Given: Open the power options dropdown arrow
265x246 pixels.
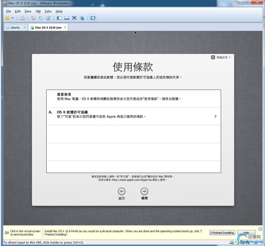Looking at the screenshot, I should pyautogui.click(x=12, y=18).
